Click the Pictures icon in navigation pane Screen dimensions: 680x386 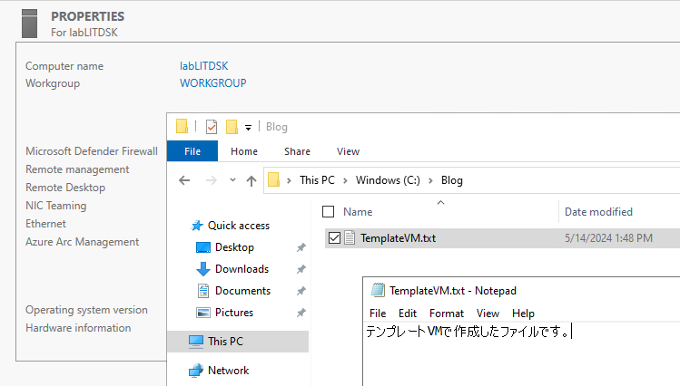[203, 313]
